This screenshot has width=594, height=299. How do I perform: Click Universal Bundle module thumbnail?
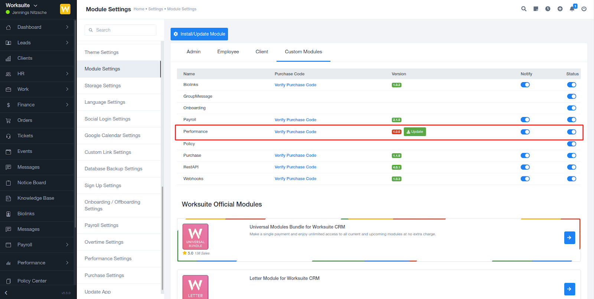pyautogui.click(x=195, y=237)
